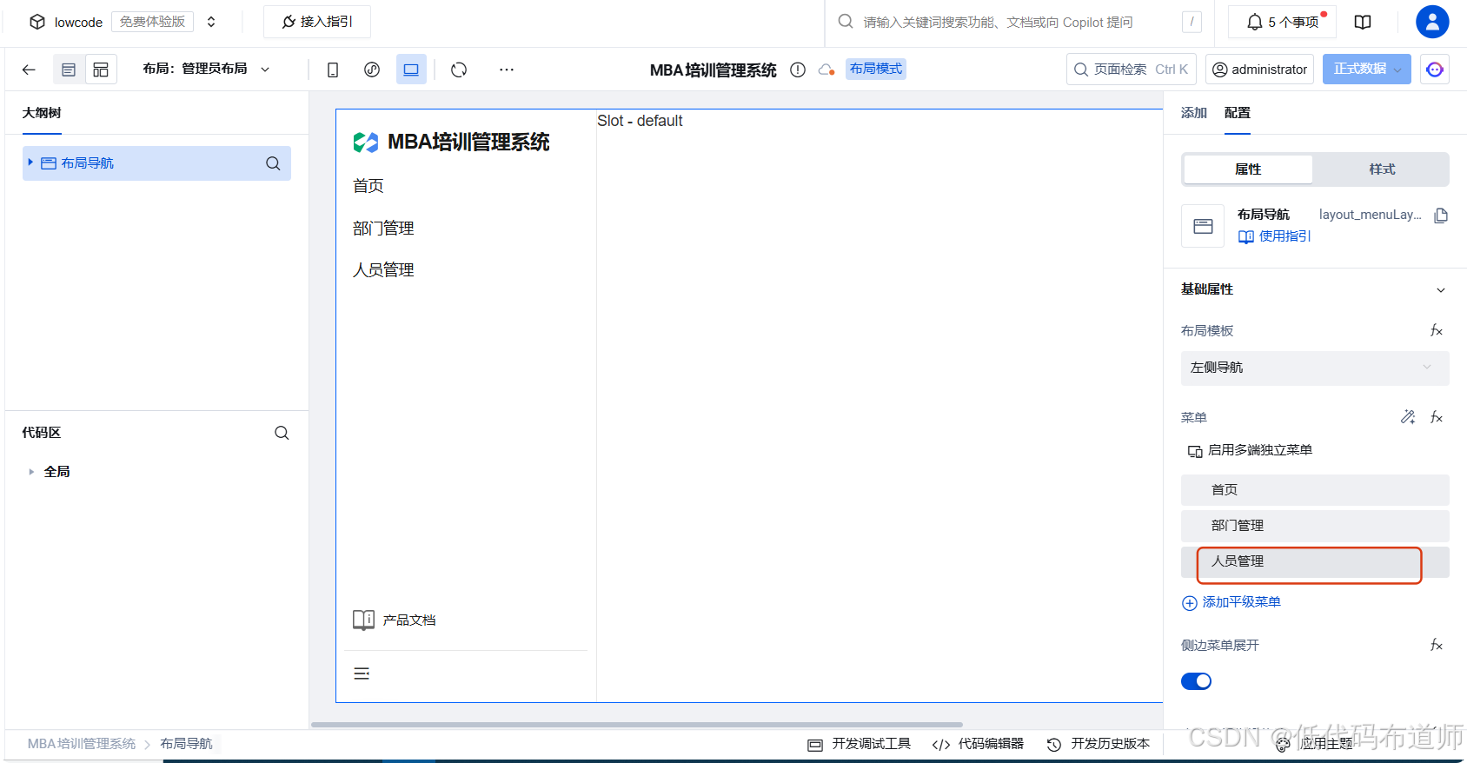Image resolution: width=1467 pixels, height=763 pixels.
Task: Click the canvas horizontal scrollbar
Action: pos(637,724)
